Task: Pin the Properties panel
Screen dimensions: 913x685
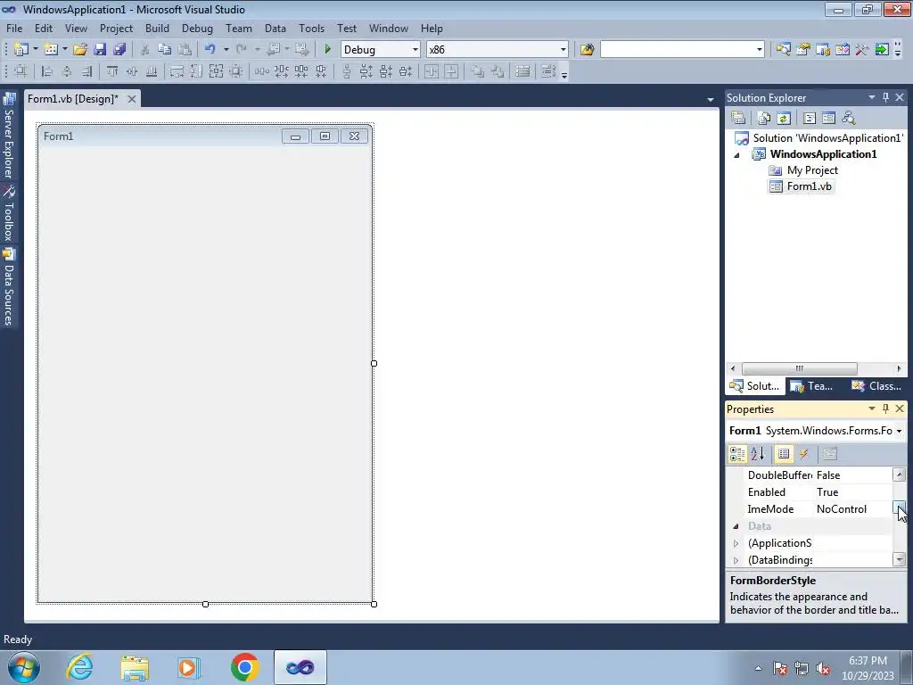Action: (x=885, y=409)
